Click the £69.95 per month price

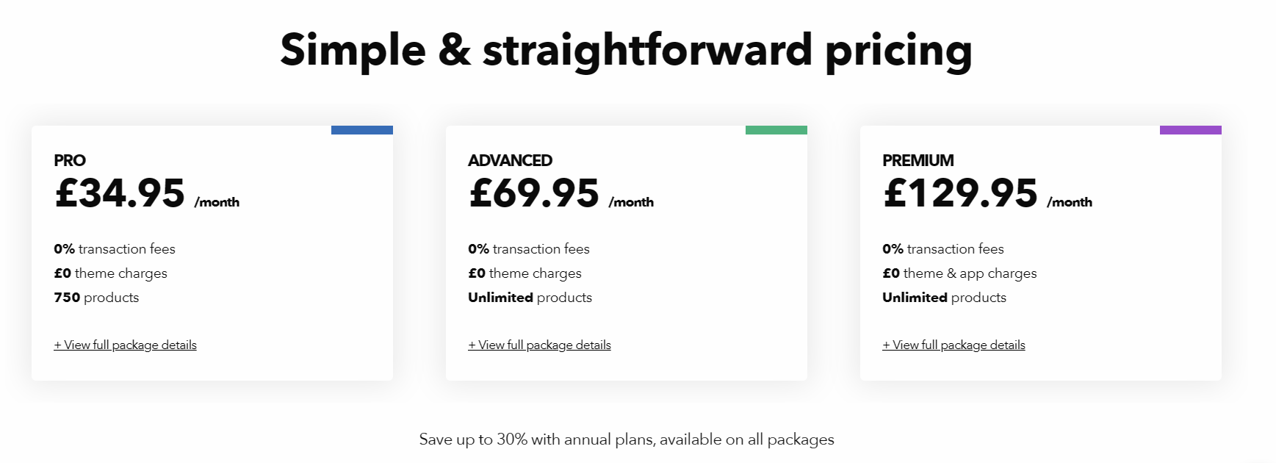point(561,194)
